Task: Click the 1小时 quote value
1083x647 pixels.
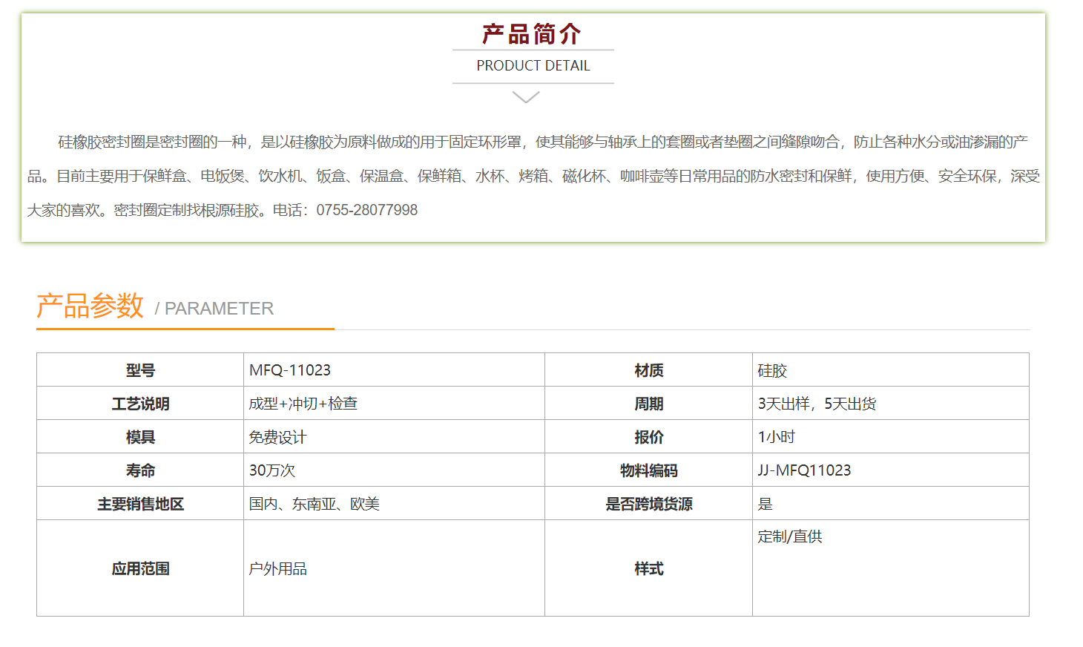Action: tap(777, 437)
